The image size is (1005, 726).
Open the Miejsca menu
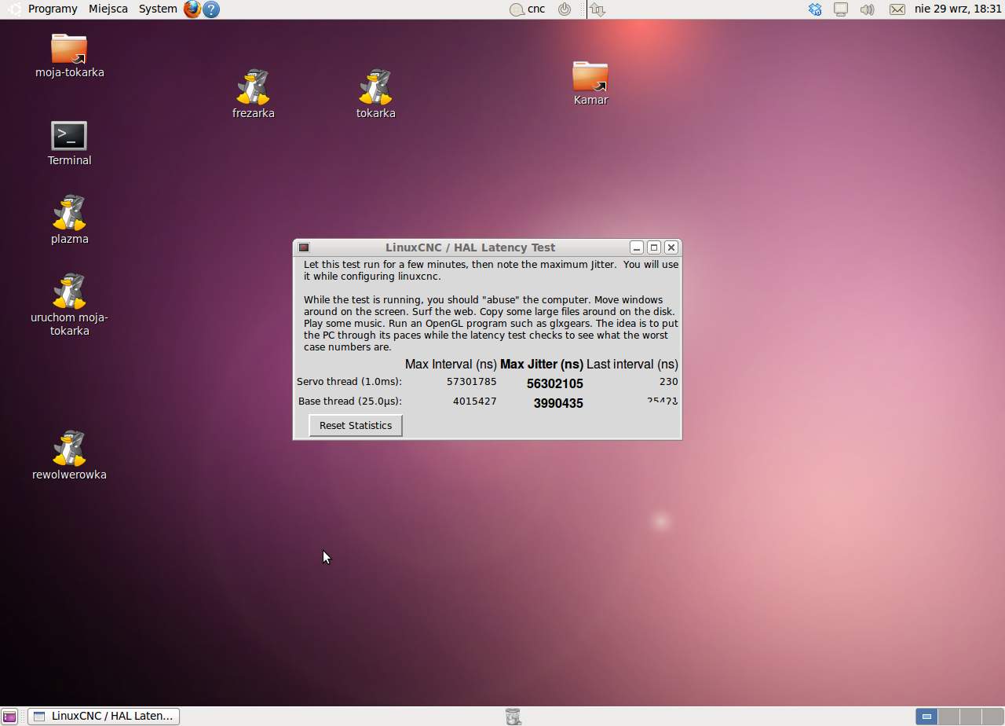click(x=108, y=9)
